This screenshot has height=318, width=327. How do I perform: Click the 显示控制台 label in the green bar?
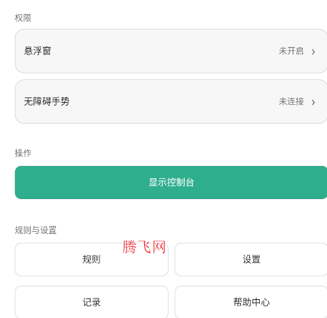click(x=171, y=182)
